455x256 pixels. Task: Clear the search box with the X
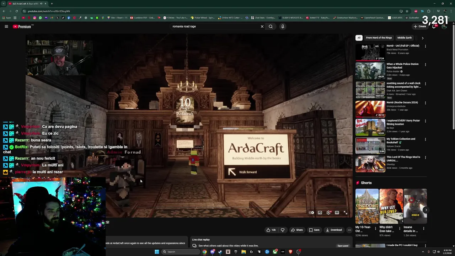(x=262, y=26)
